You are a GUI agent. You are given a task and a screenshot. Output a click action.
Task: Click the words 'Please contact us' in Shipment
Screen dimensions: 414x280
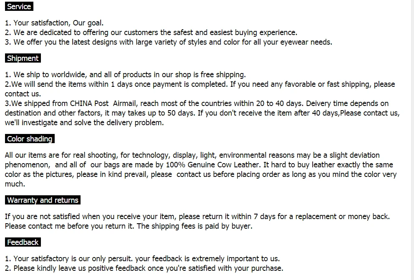pyautogui.click(x=369, y=113)
